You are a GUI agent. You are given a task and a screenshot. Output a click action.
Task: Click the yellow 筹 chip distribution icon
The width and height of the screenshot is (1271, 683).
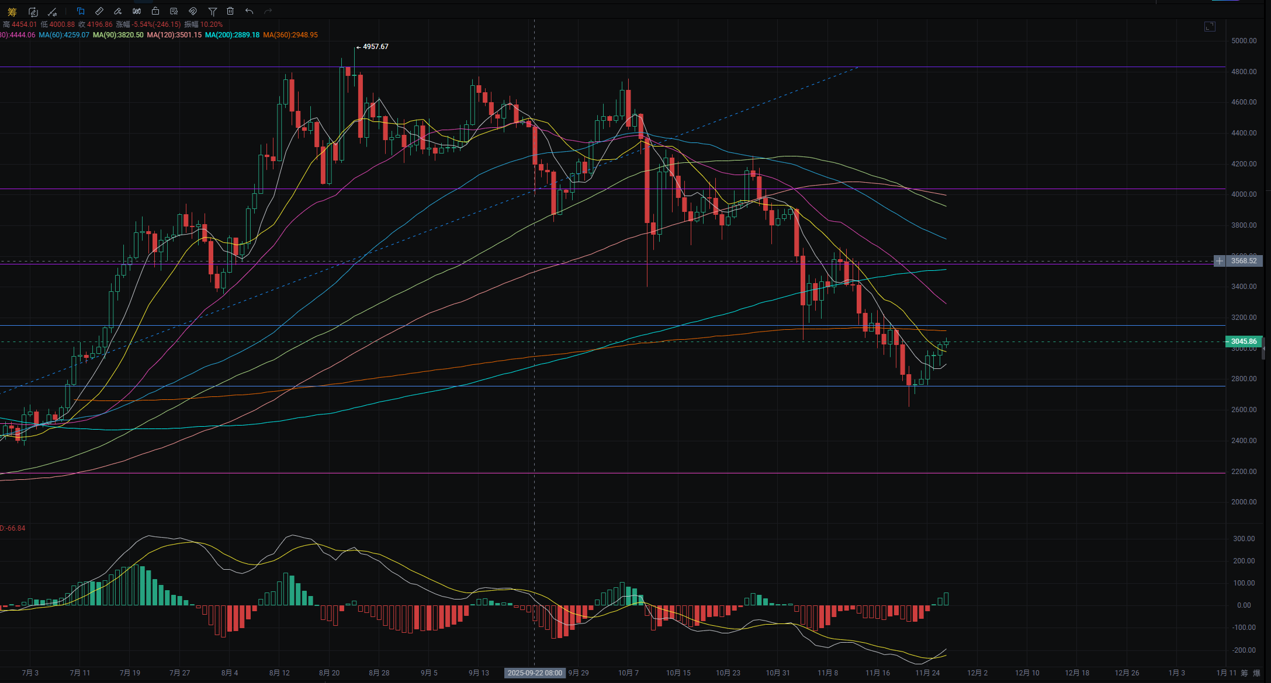click(12, 12)
